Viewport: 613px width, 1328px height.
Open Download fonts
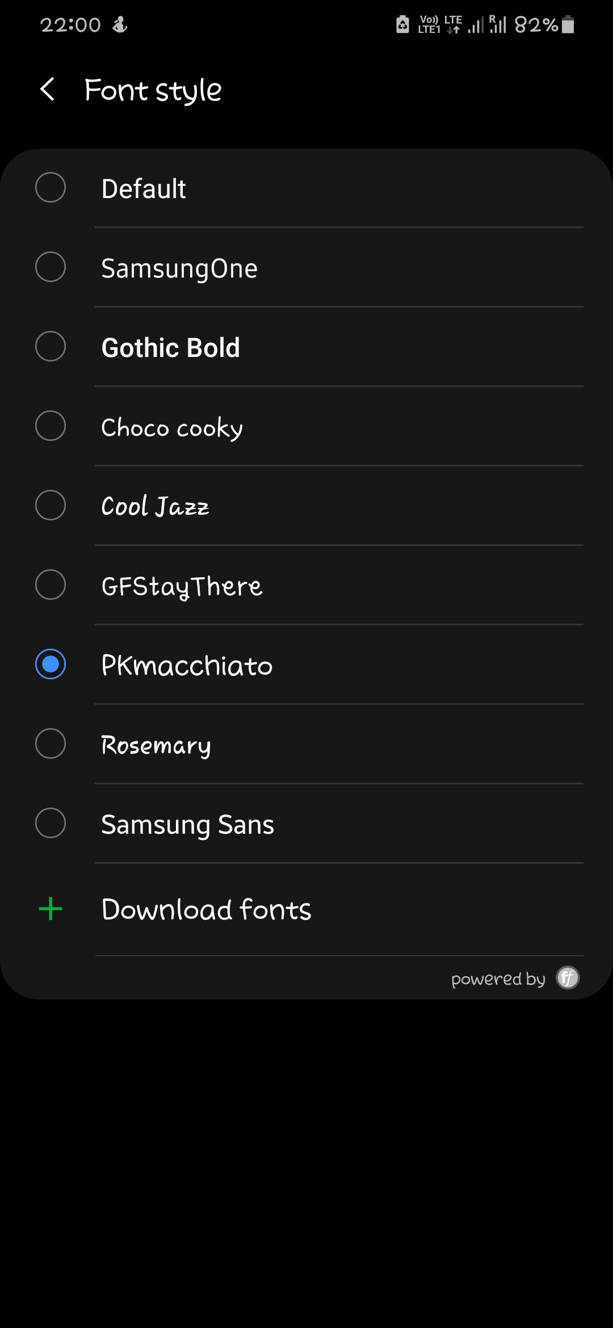click(x=206, y=909)
